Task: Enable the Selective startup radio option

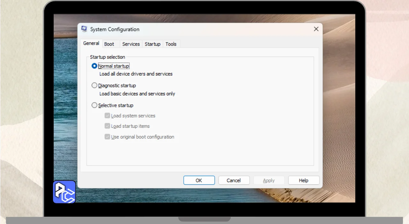Action: (94, 105)
